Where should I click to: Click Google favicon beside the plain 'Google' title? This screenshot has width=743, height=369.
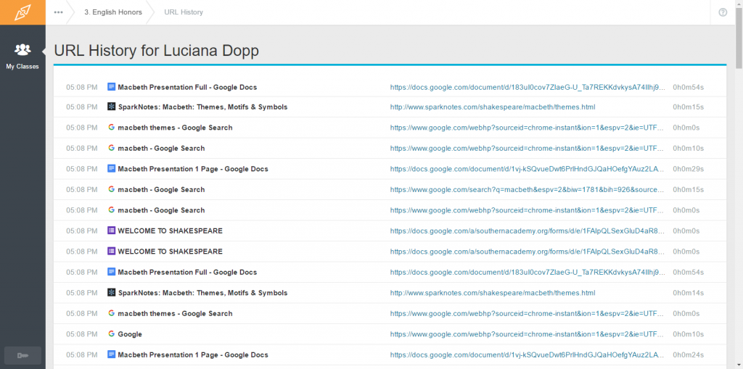[x=111, y=334]
